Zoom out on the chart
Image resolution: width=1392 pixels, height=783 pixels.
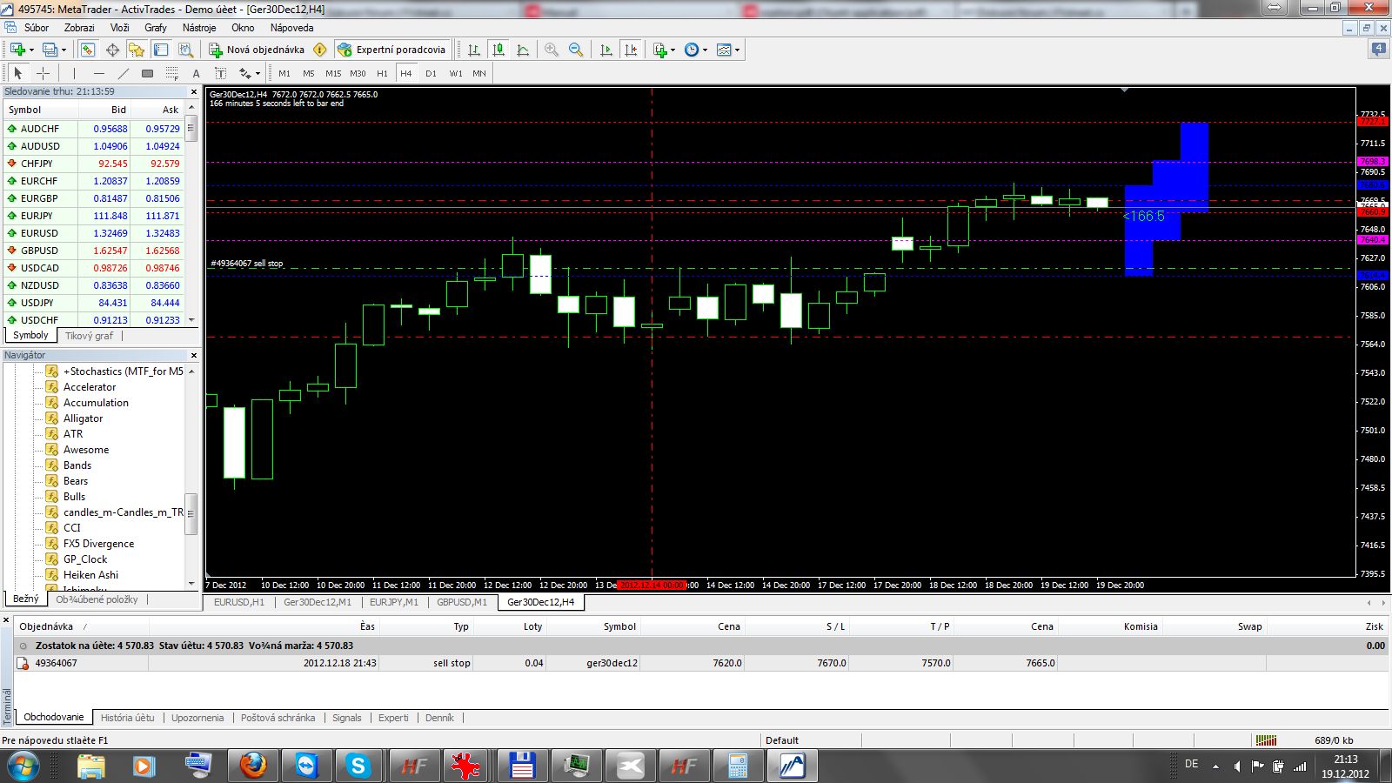(576, 50)
